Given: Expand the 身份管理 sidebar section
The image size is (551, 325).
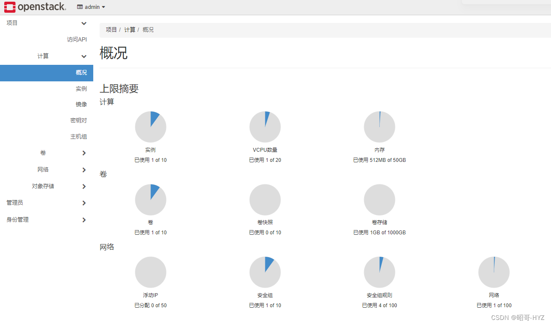Looking at the screenshot, I should (47, 219).
